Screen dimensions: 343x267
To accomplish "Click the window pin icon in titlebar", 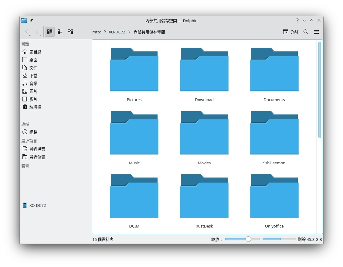I will pyautogui.click(x=31, y=20).
